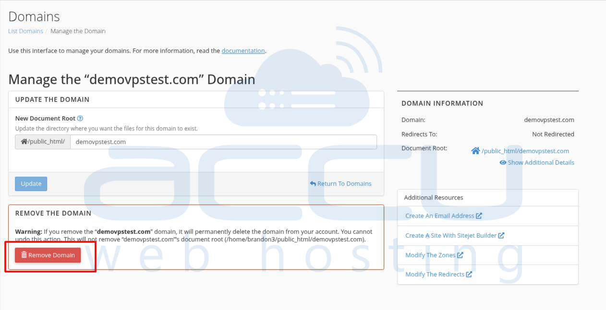Image resolution: width=606 pixels, height=310 pixels.
Task: Click the home icon before /public_html/ prefix
Action: tap(24, 142)
